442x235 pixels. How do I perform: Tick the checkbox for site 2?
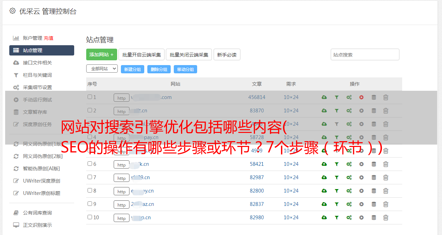[90, 110]
